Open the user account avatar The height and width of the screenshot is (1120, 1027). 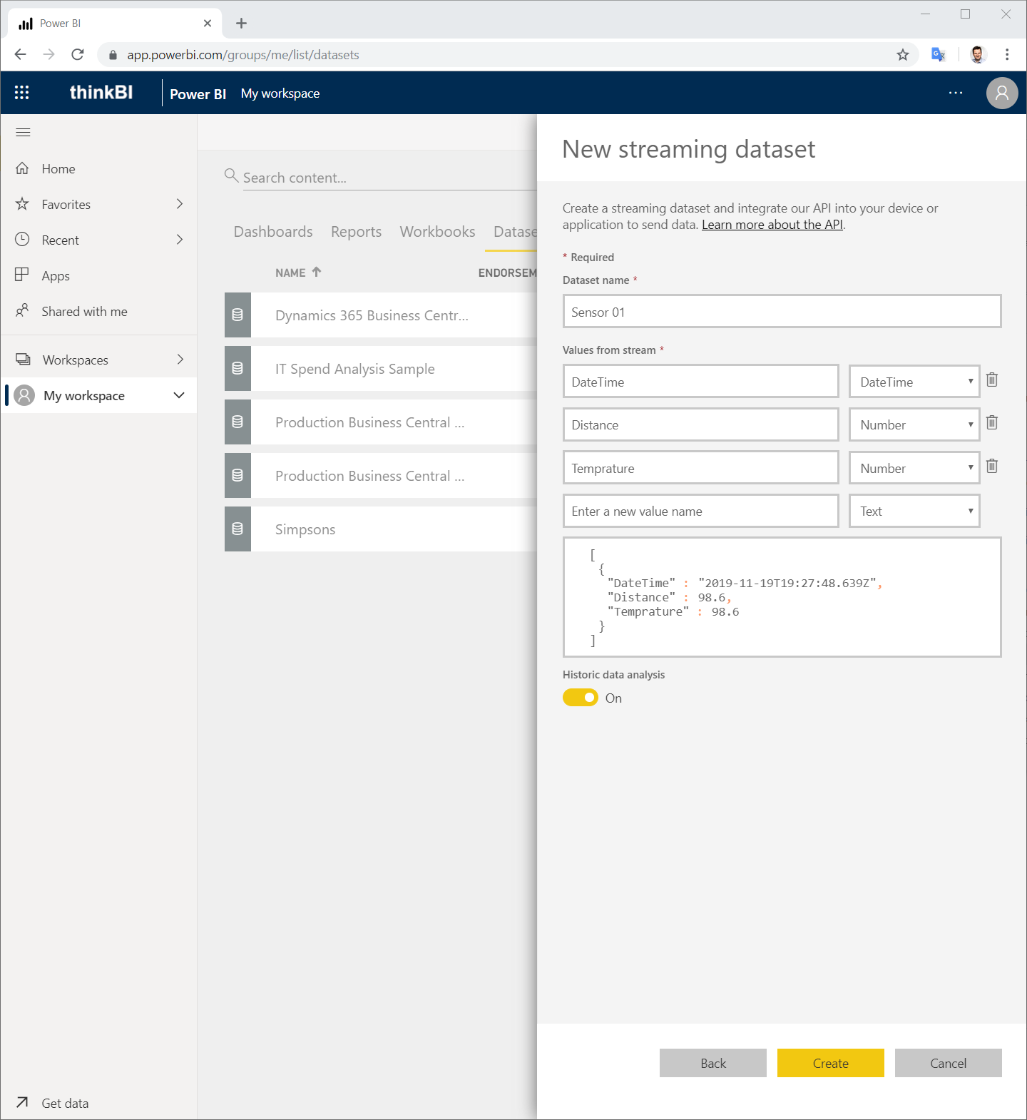(1002, 93)
